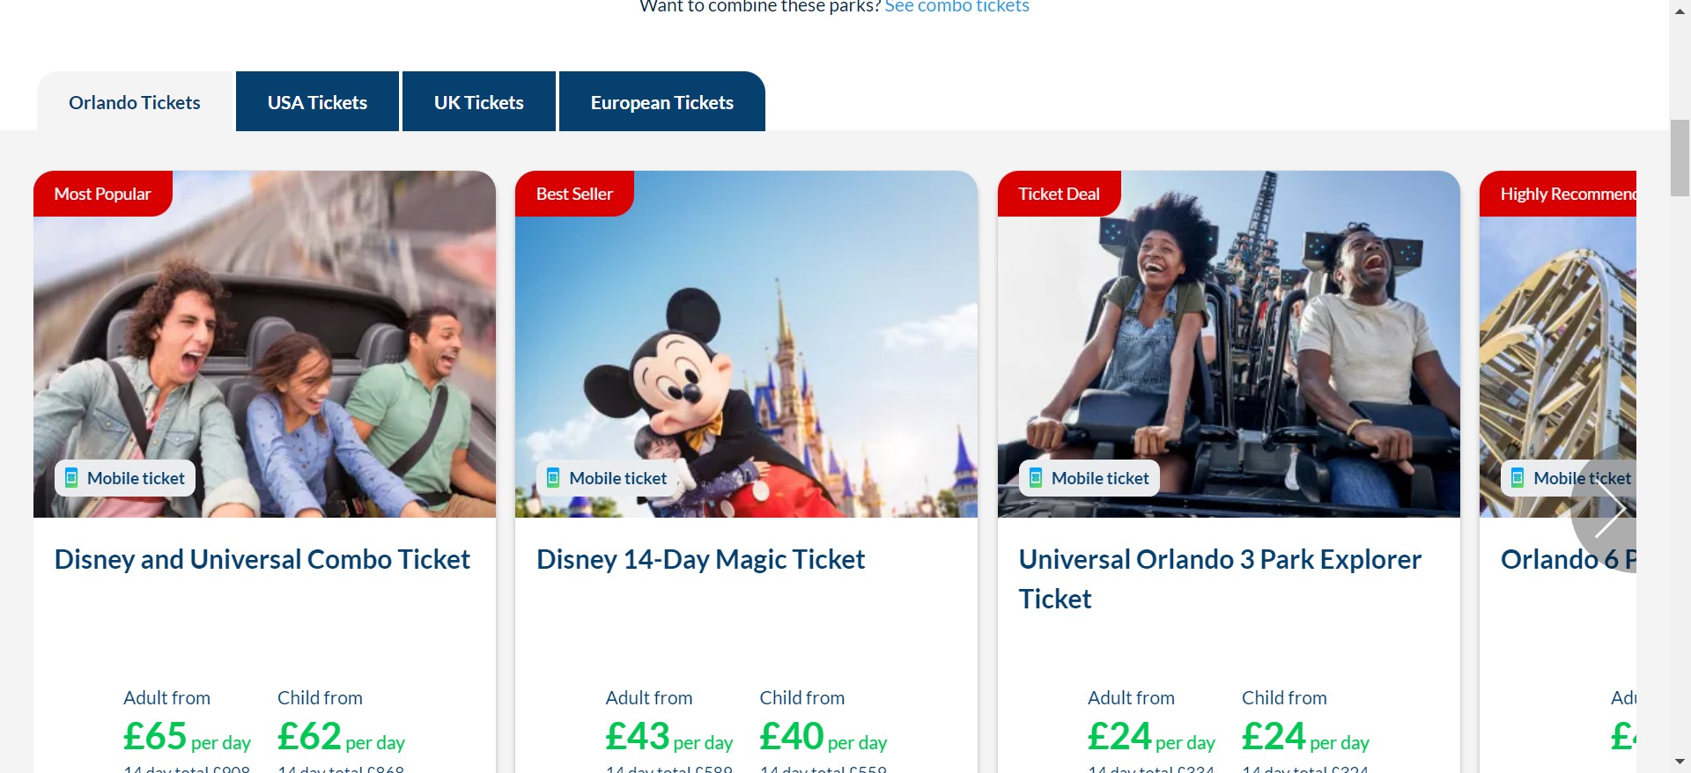Image resolution: width=1691 pixels, height=773 pixels.
Task: Click the scrollbar up arrow
Action: [1680, 7]
